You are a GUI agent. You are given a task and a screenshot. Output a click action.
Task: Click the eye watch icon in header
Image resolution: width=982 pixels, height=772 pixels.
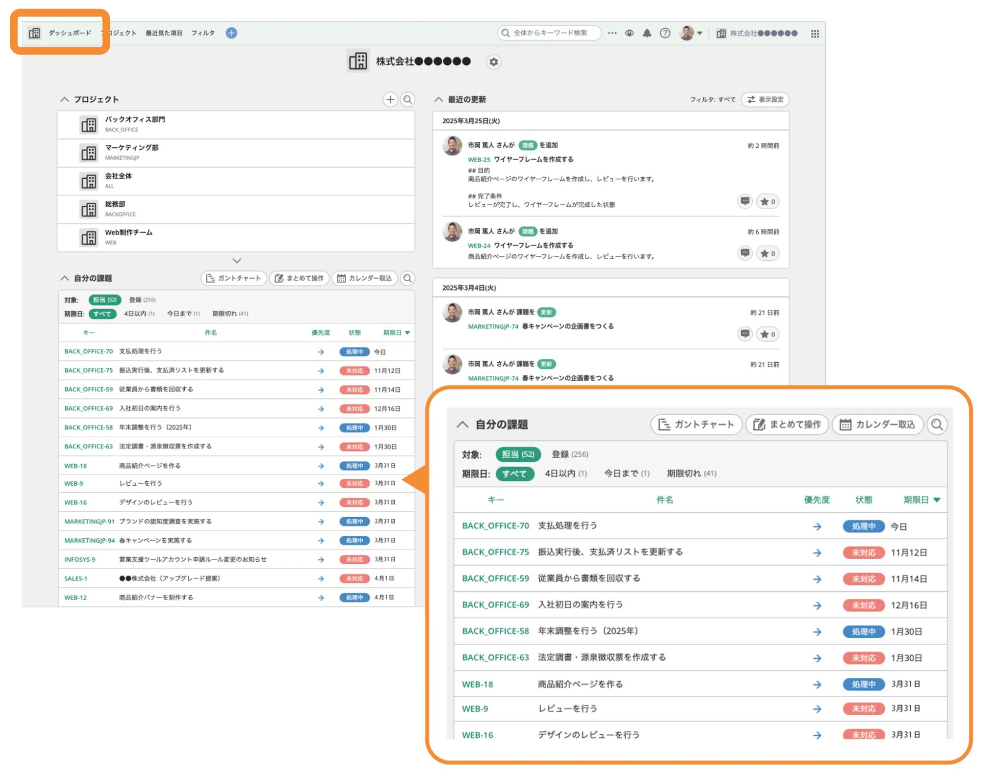tap(629, 33)
